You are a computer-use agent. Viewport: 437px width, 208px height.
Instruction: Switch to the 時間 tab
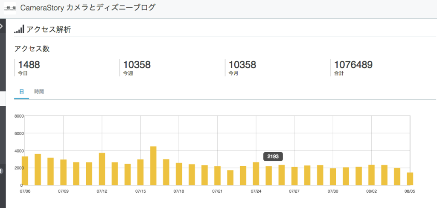(39, 91)
